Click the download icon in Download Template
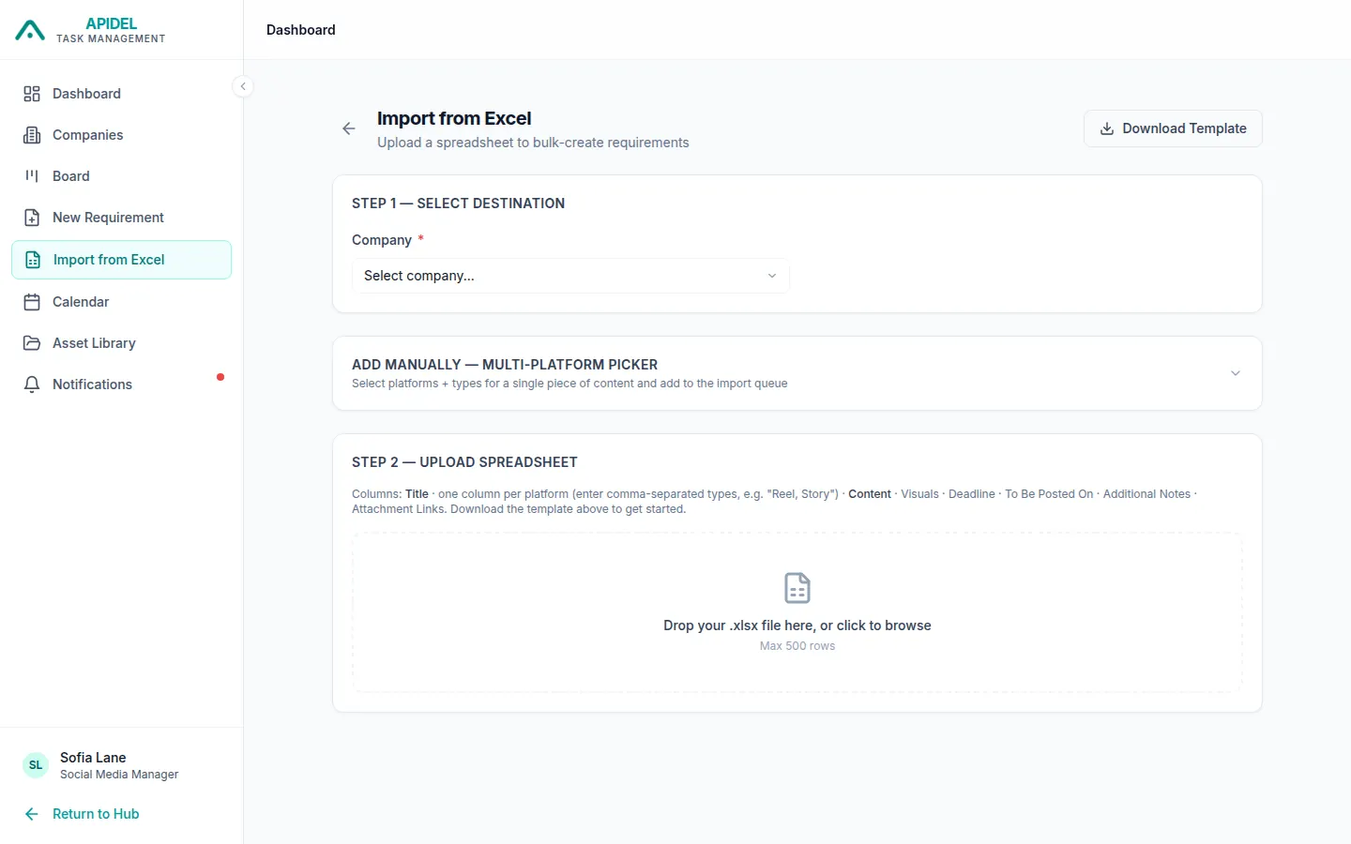 pos(1107,128)
